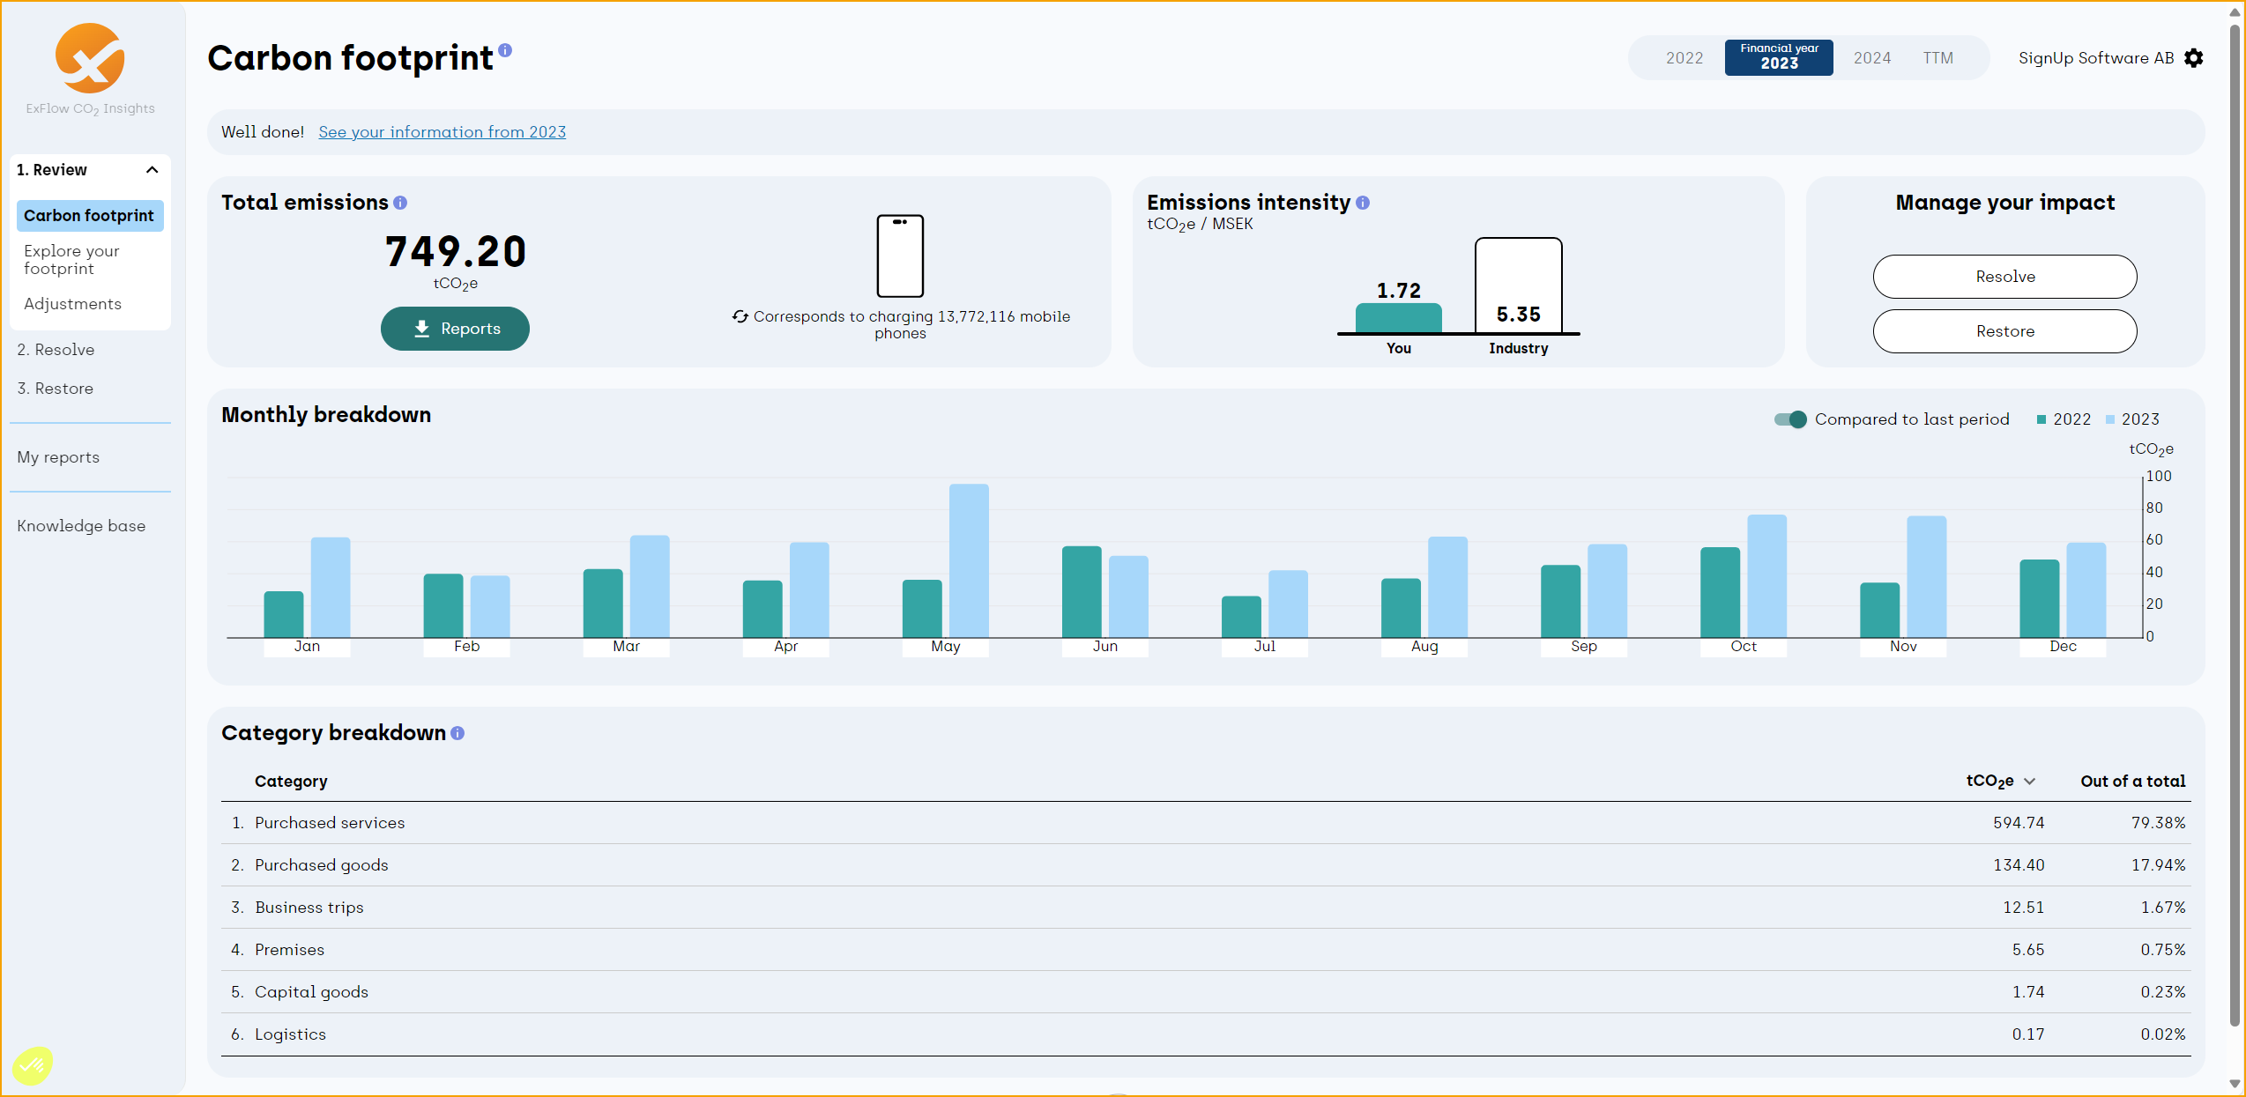Click the Adjustments sidebar menu item

point(73,304)
